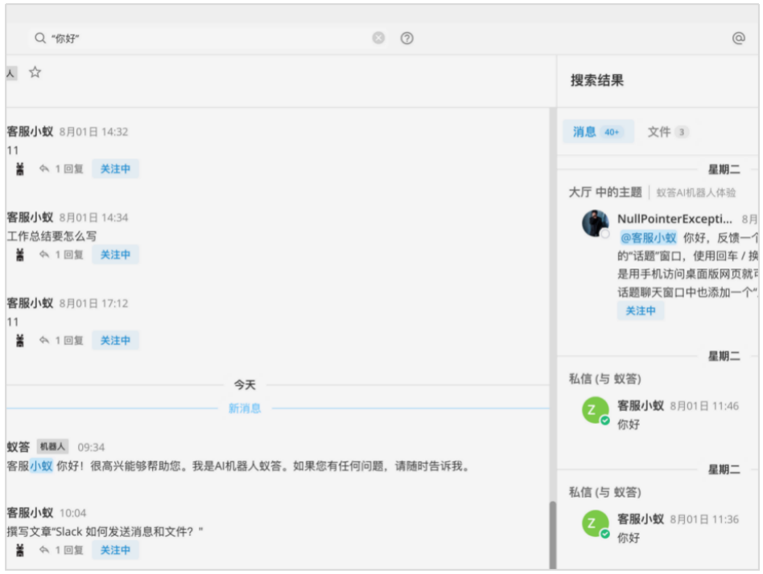This screenshot has width=763, height=574.
Task: Unfollow the thread in 大厅 search result
Action: click(641, 311)
